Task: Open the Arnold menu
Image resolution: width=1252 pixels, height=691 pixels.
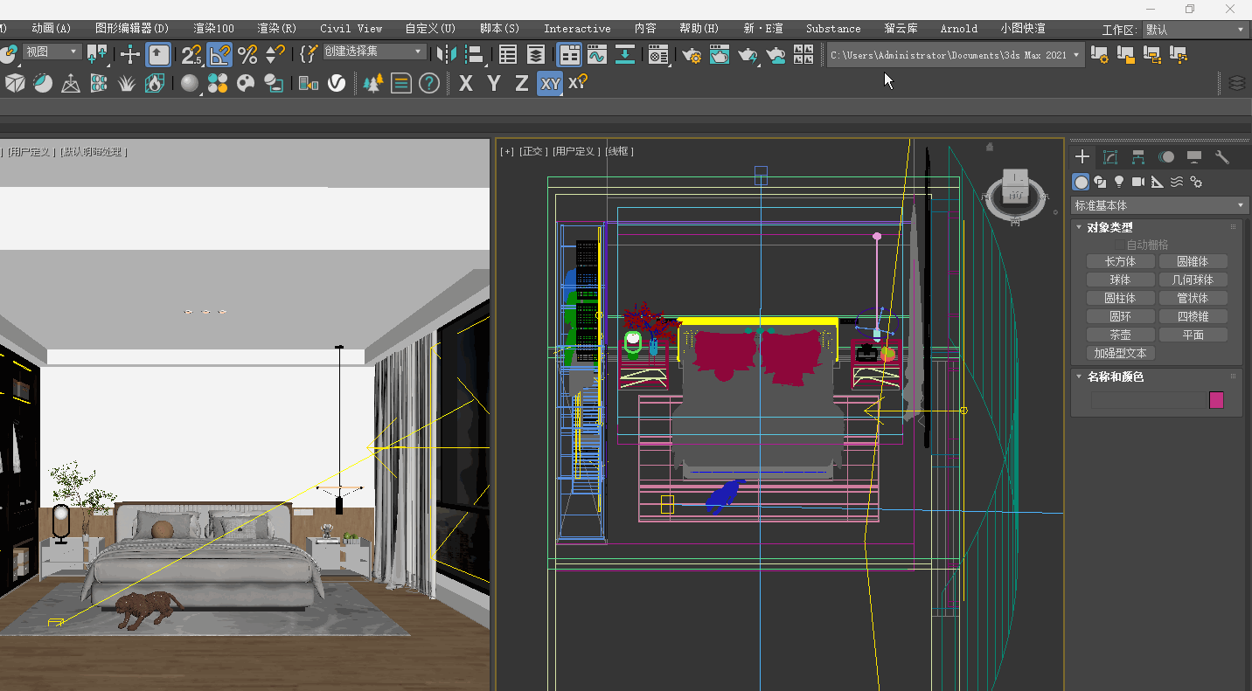Action: pos(959,29)
